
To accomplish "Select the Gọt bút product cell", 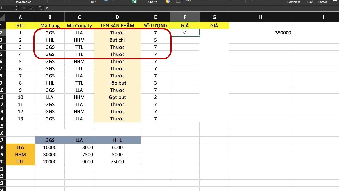I will click(117, 97).
